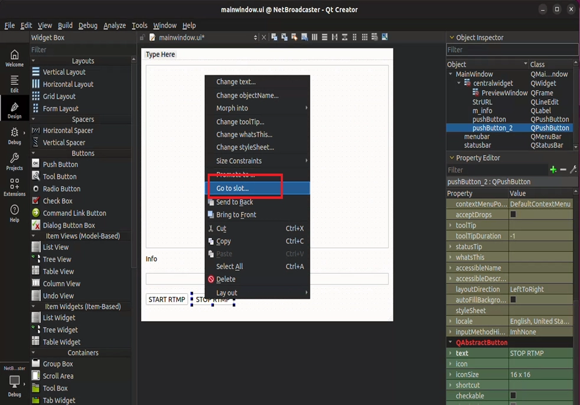This screenshot has height=405, width=580.
Task: Open Lay out submenu in context menu
Action: [257, 293]
